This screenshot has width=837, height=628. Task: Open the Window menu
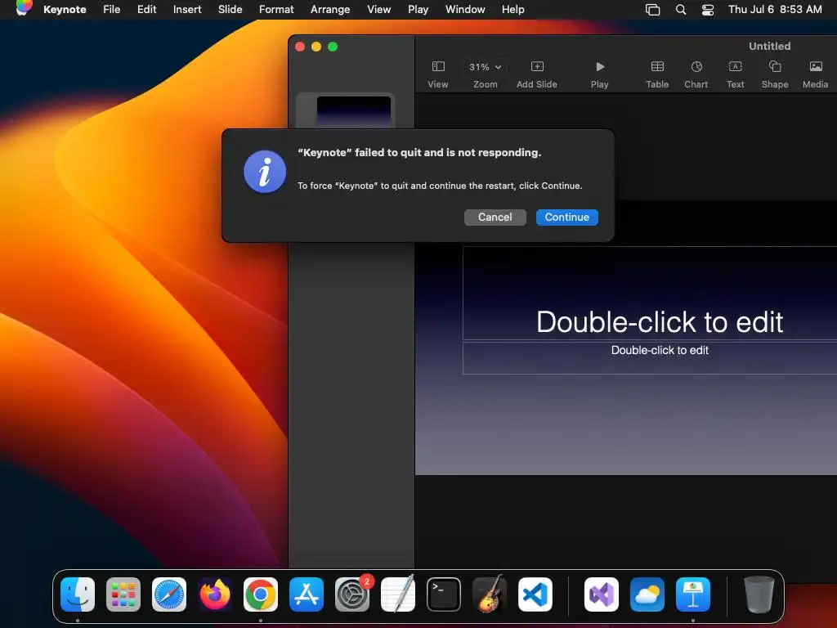coord(465,9)
